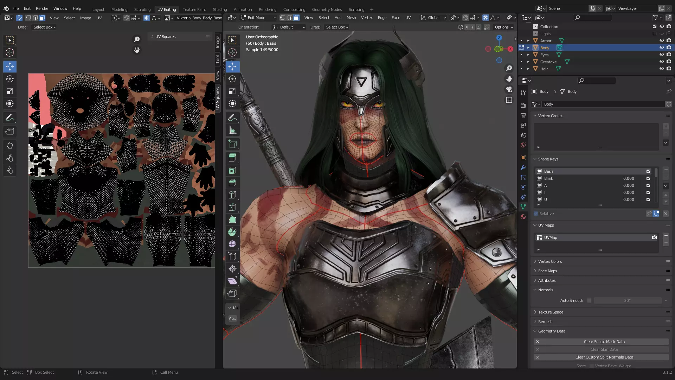This screenshot has width=675, height=380.
Task: Select the Spin tool
Action: tap(232, 232)
